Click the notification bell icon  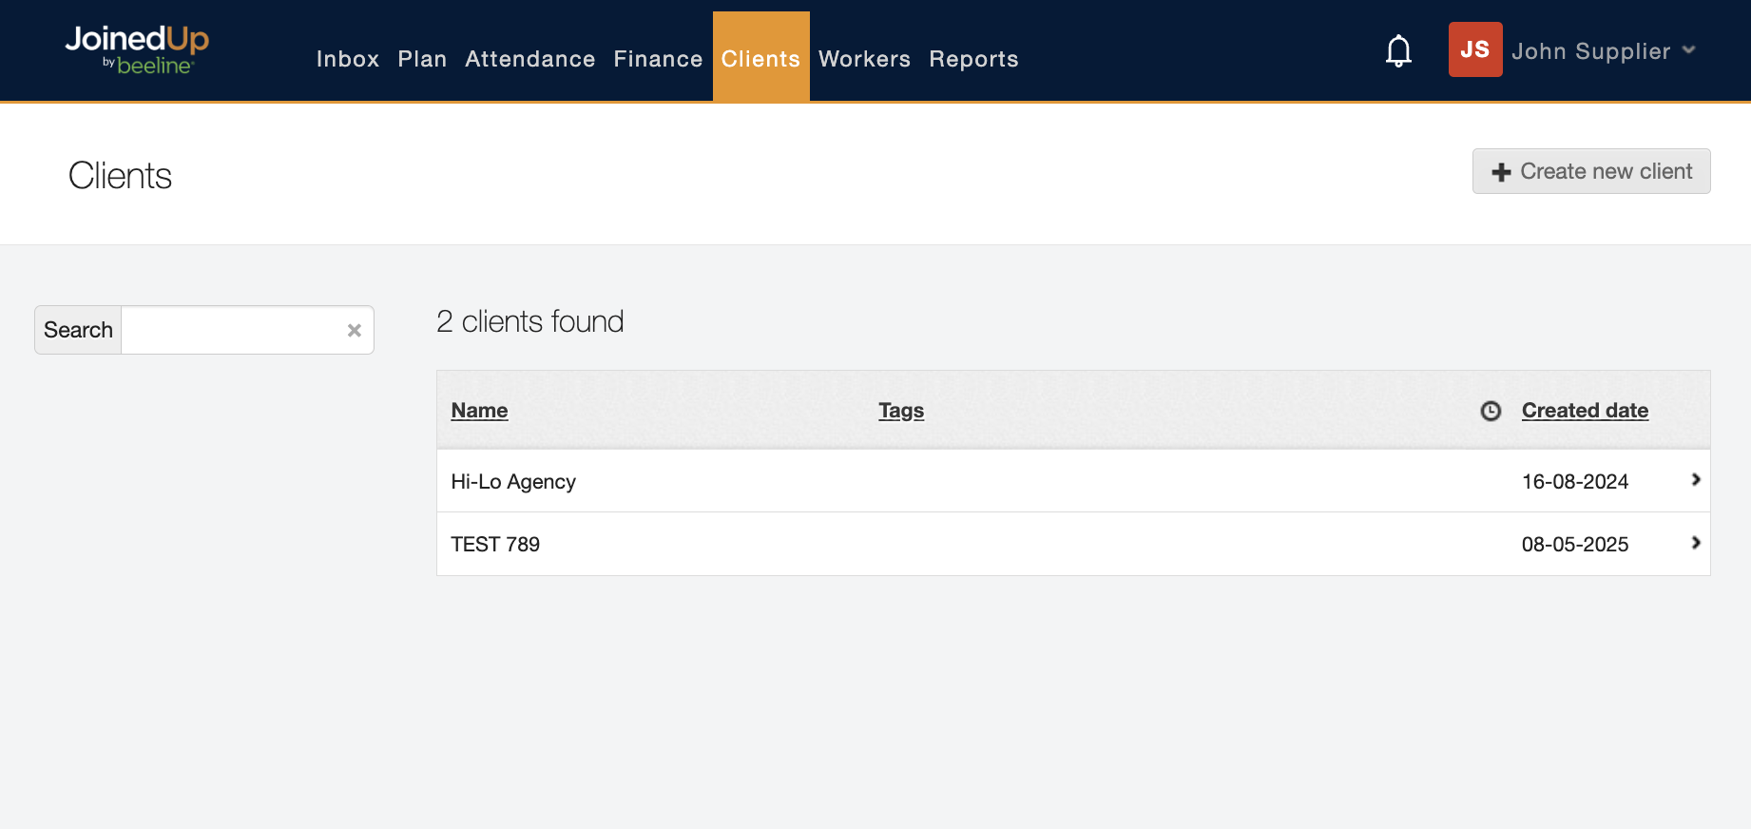click(x=1398, y=50)
